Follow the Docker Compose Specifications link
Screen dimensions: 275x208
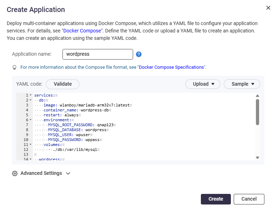[172, 67]
